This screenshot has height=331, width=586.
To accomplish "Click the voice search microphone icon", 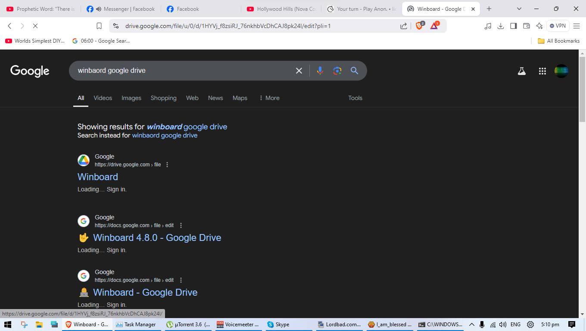I will point(320,71).
